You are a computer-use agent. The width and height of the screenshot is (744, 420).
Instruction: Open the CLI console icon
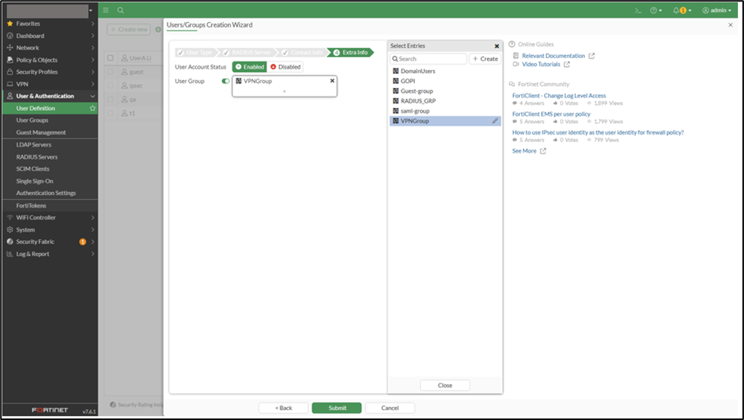pos(638,11)
